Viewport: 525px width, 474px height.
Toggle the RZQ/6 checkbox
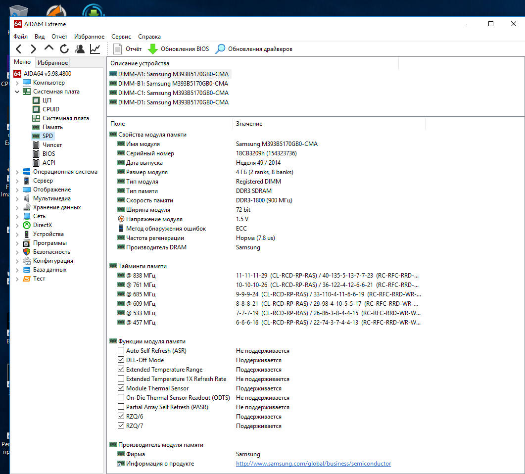click(x=121, y=416)
